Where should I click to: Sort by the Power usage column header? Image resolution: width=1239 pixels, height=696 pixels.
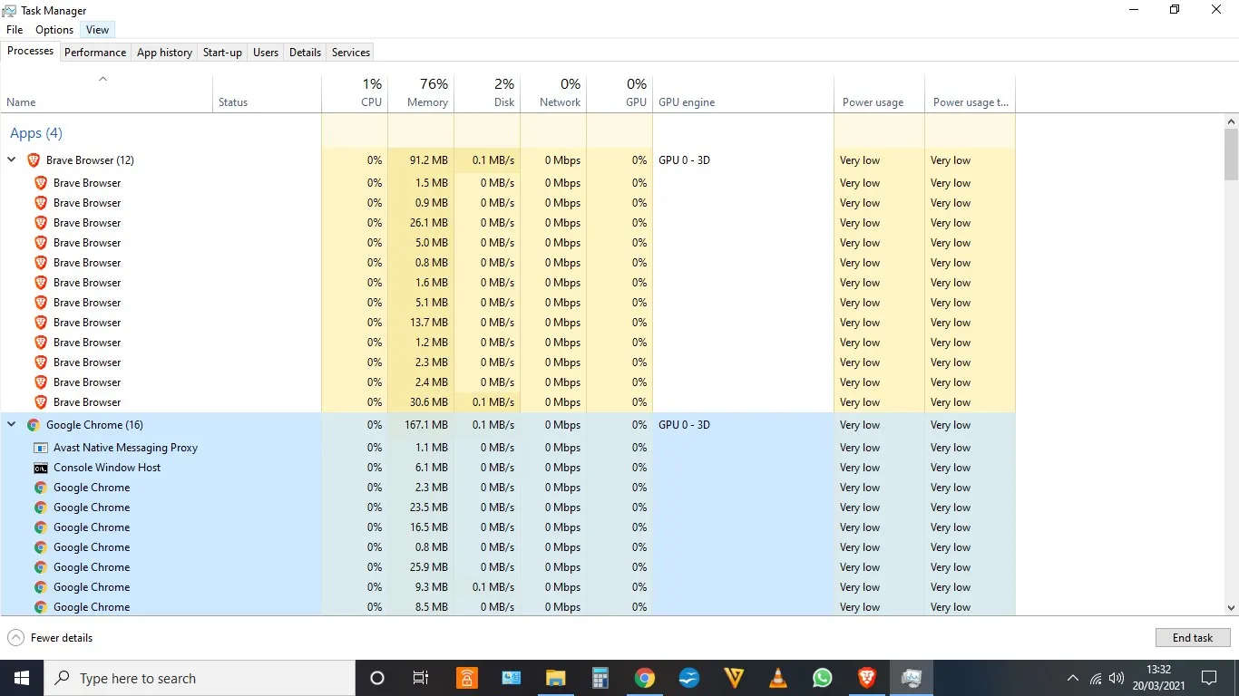[879, 92]
